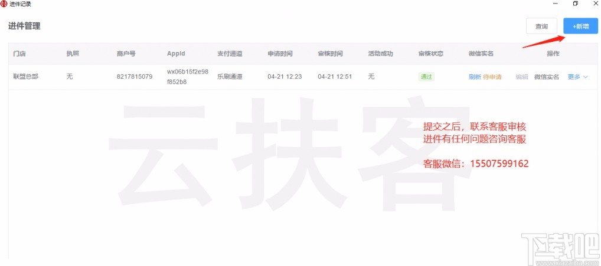This screenshot has height=266, width=601.
Task: Click the 活动成功 column header
Action: click(x=381, y=54)
